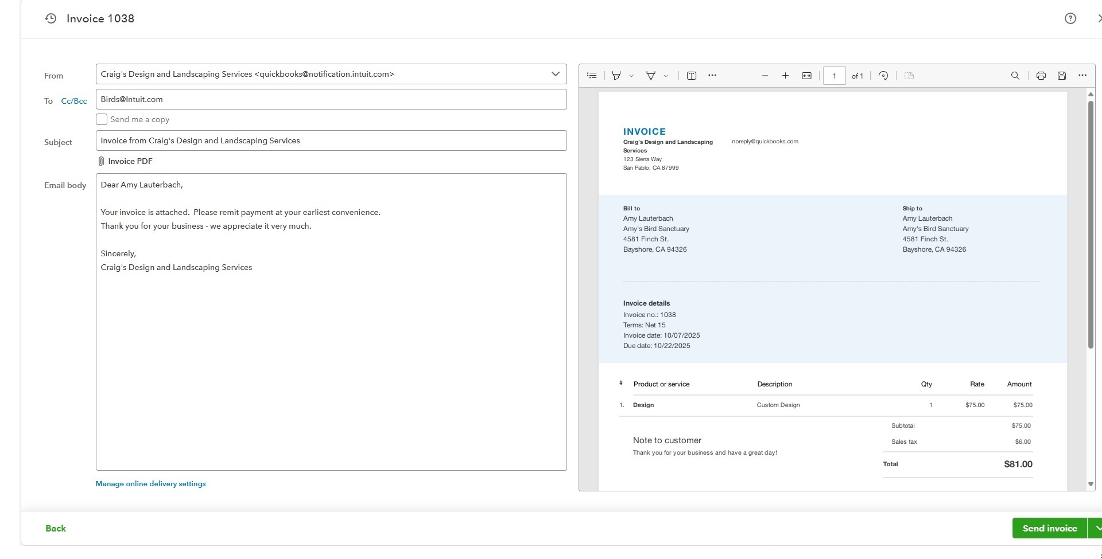Save the invoice PDF to disk
1102x559 pixels.
(x=1062, y=76)
